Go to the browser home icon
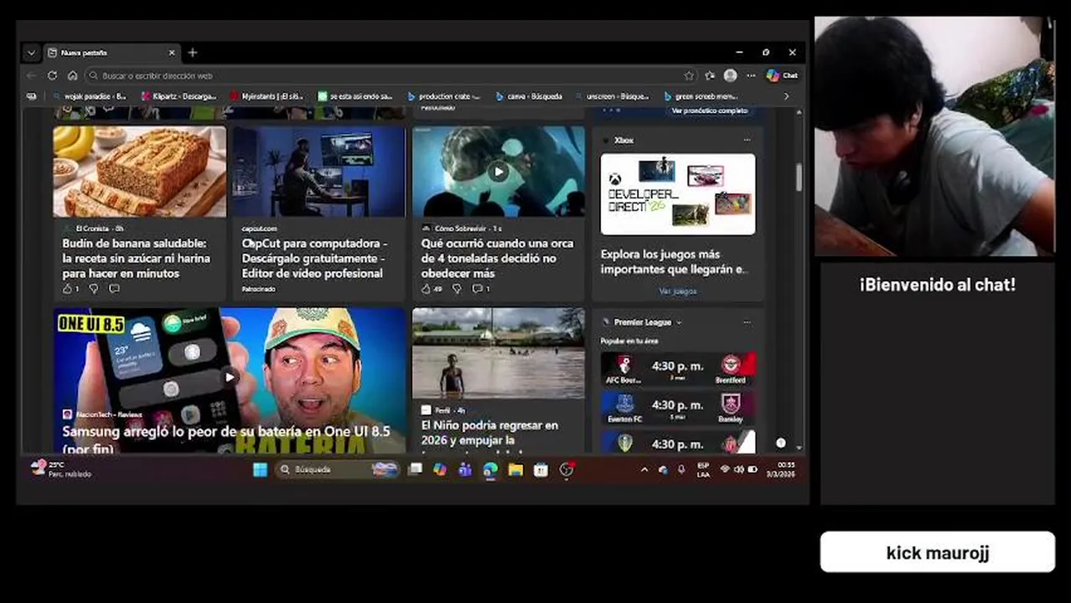1071x603 pixels. click(x=73, y=75)
